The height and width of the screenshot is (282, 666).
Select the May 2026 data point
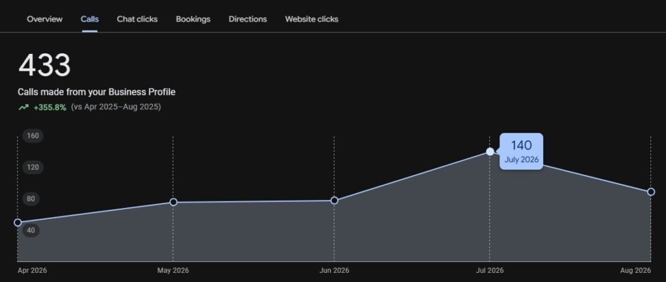(x=173, y=202)
